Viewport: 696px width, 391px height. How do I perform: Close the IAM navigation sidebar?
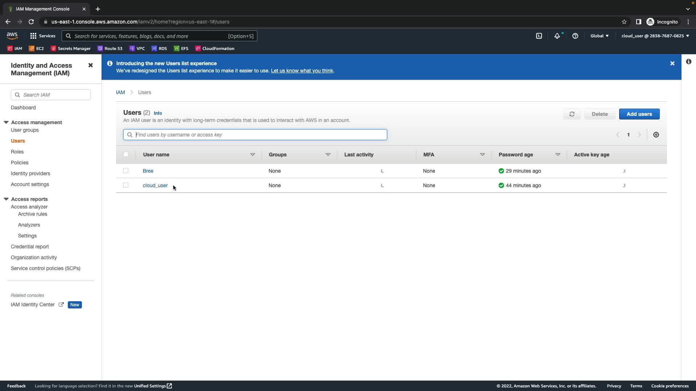pyautogui.click(x=91, y=65)
